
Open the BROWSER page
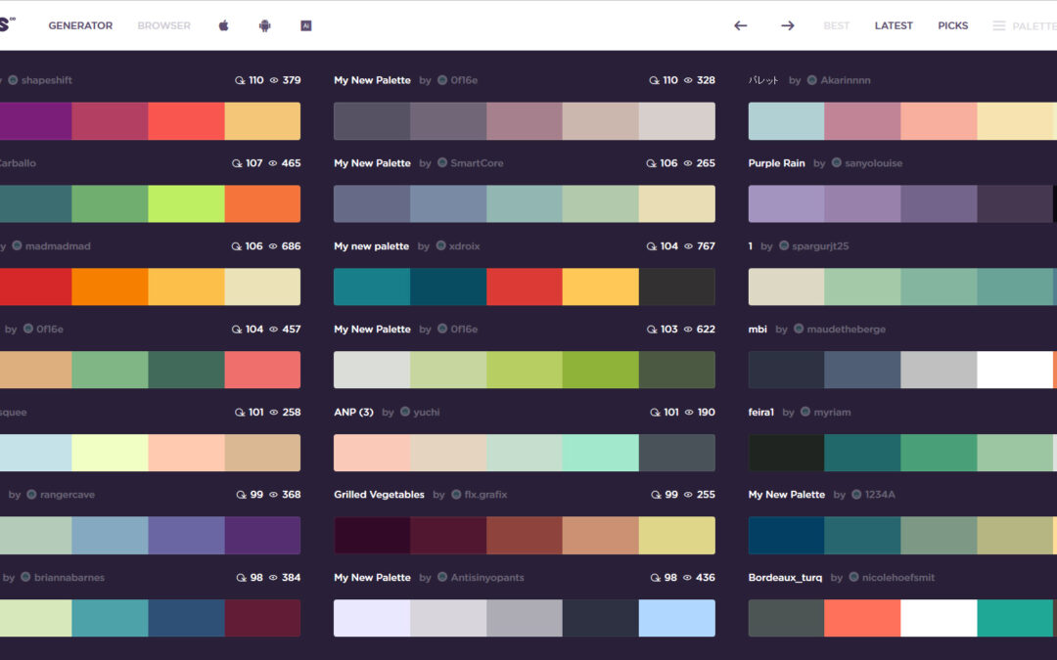pyautogui.click(x=163, y=25)
